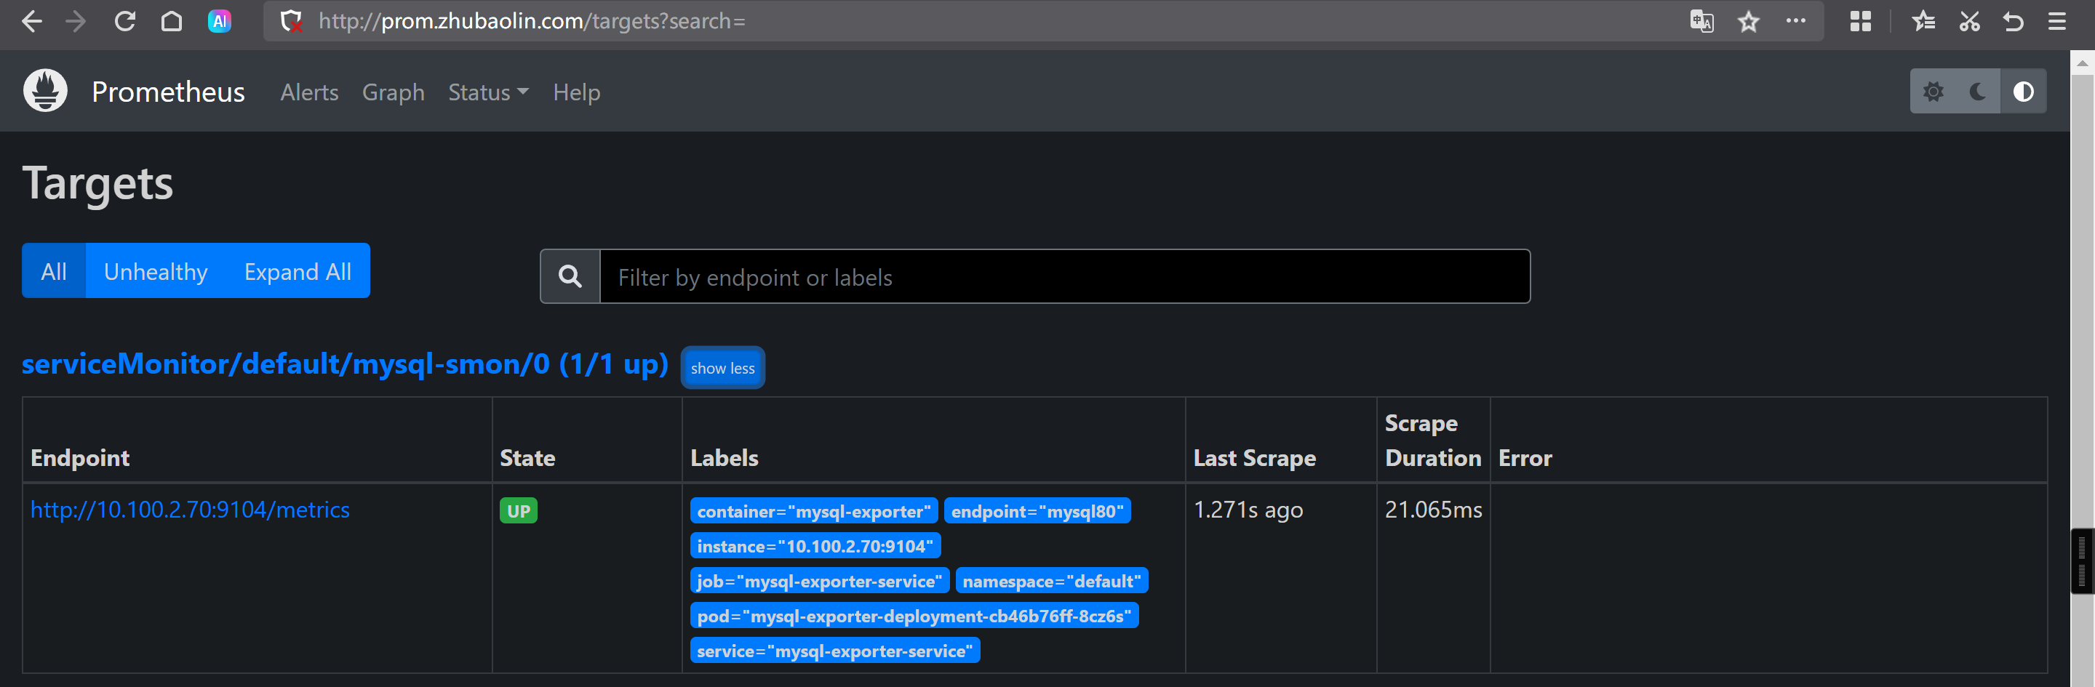The width and height of the screenshot is (2095, 687).
Task: Click the scissors screenshot icon
Action: coord(1969,21)
